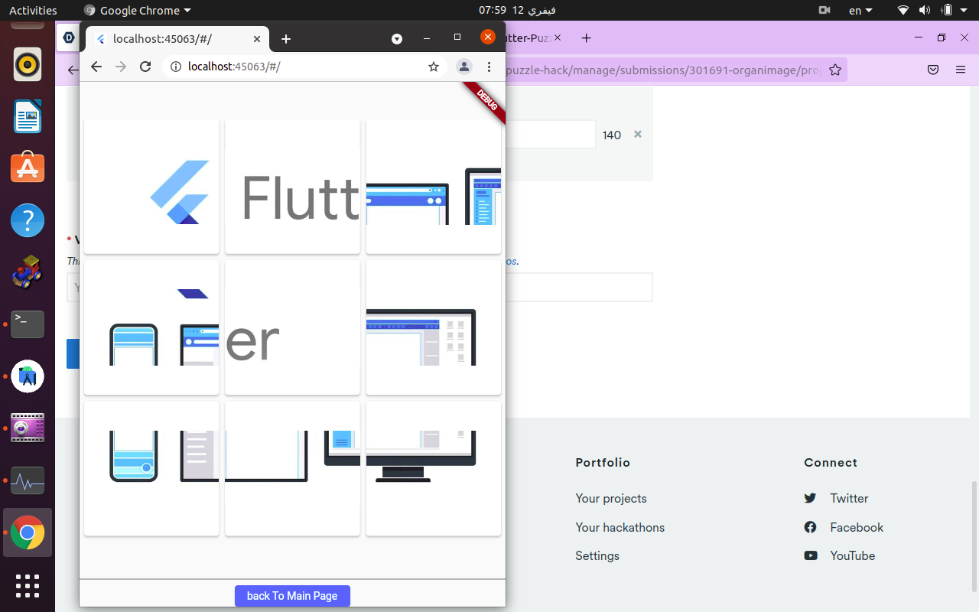Reload the localhost page in Chrome
This screenshot has width=979, height=612.
[145, 67]
